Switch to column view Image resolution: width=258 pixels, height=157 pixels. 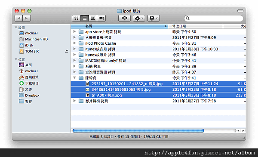tap(93, 18)
